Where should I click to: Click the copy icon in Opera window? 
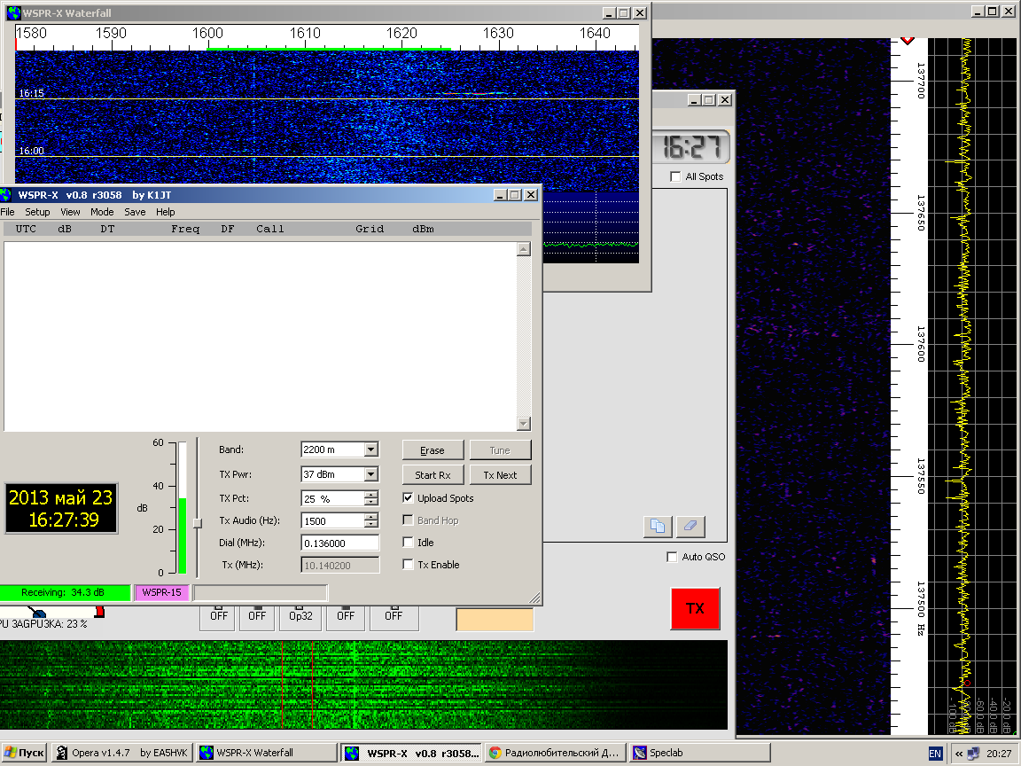pyautogui.click(x=657, y=526)
